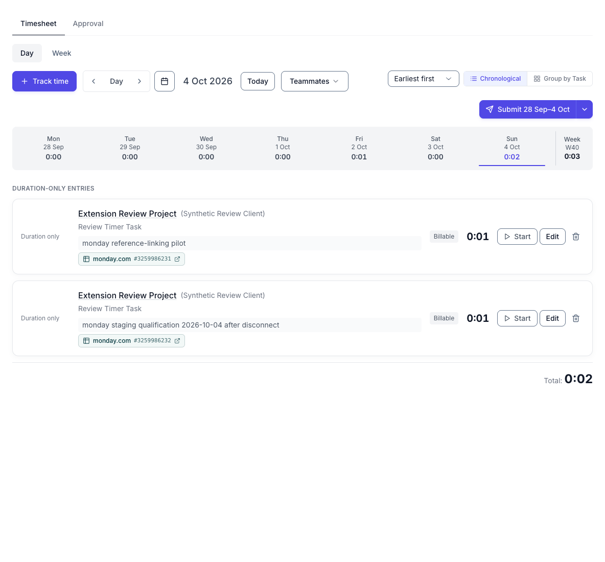Start timer for reference-linking pilot entry
The image size is (605, 562).
click(517, 237)
